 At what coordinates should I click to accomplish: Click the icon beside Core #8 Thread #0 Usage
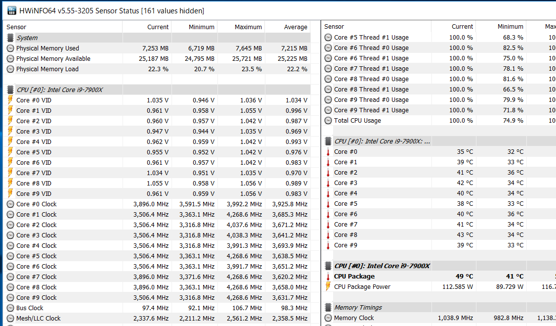point(328,79)
